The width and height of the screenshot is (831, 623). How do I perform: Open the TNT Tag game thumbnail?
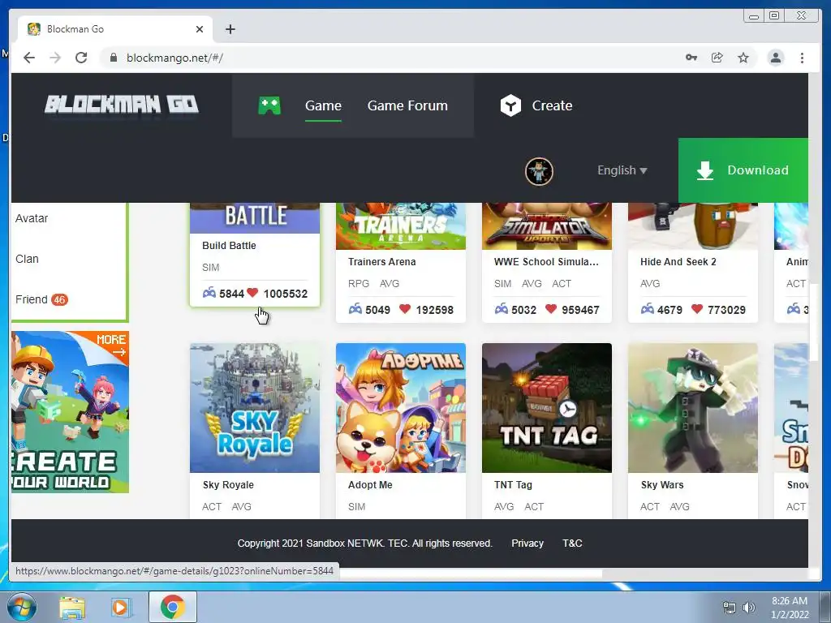547,408
